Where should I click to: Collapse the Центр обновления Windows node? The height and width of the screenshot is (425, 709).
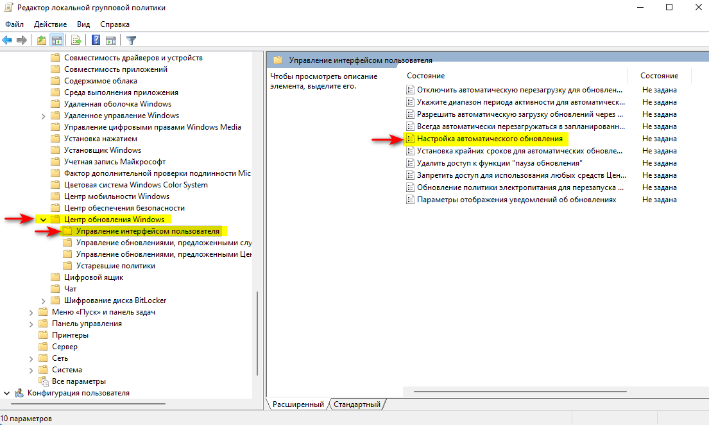coord(44,220)
